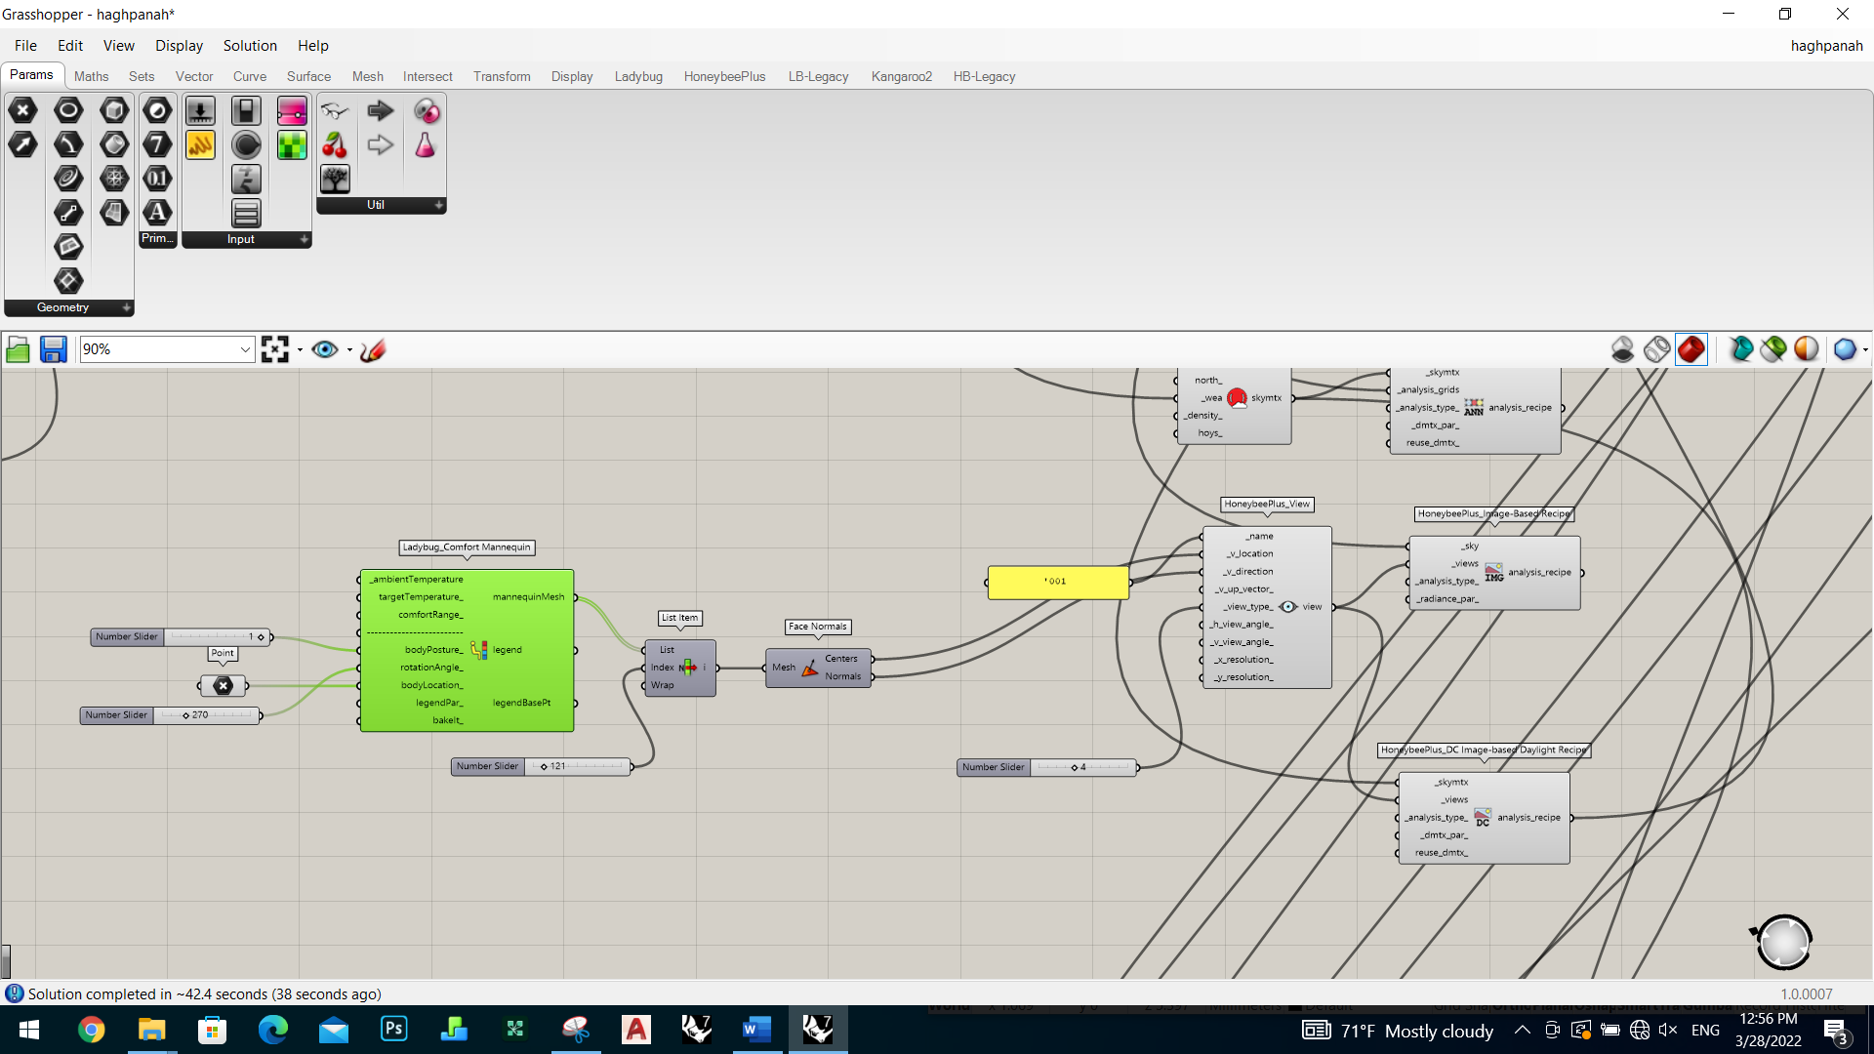The image size is (1874, 1054).
Task: Open the Display menu
Action: click(179, 46)
